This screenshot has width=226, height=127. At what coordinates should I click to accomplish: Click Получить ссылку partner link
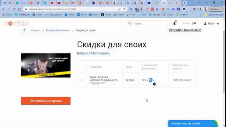click(x=182, y=80)
